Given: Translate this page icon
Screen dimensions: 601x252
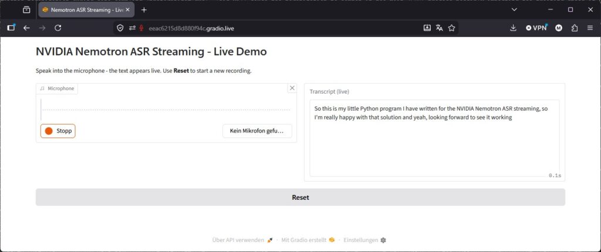Looking at the screenshot, I should [439, 28].
